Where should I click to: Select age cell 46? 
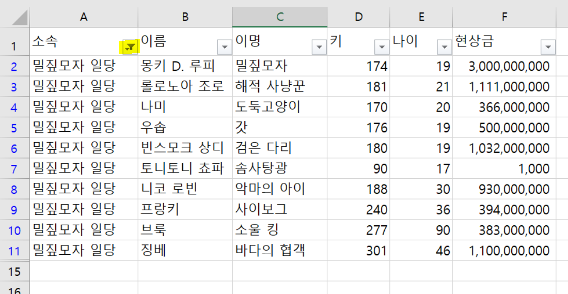(x=421, y=251)
